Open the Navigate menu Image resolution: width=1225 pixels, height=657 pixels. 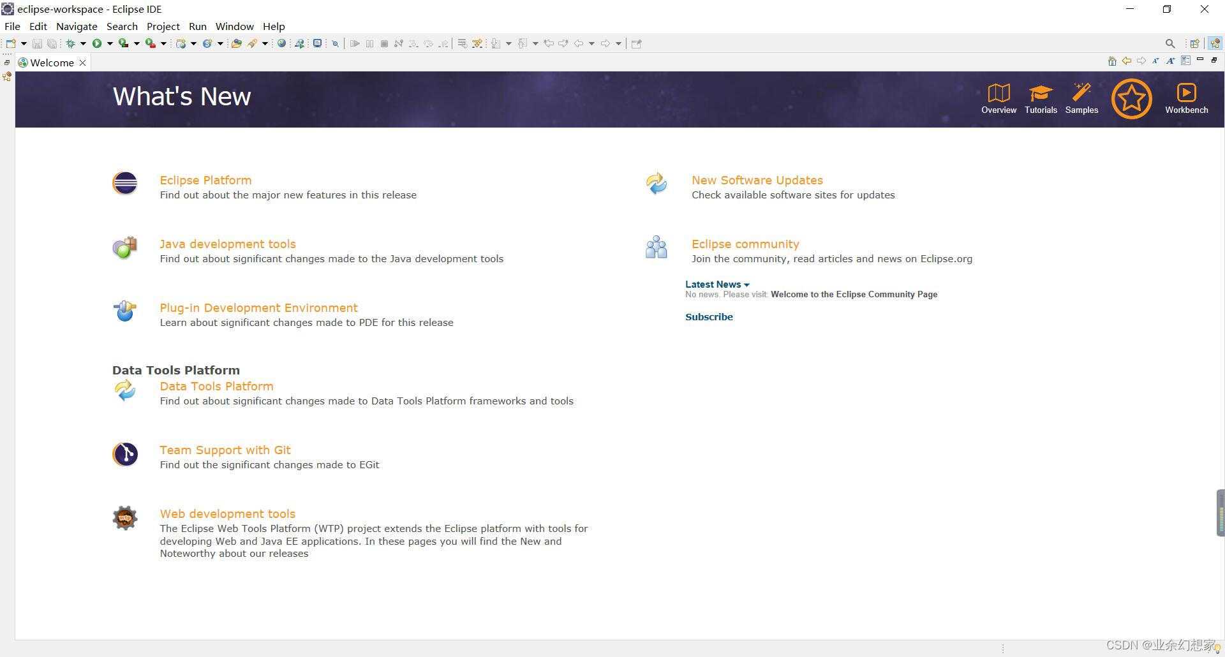click(77, 26)
